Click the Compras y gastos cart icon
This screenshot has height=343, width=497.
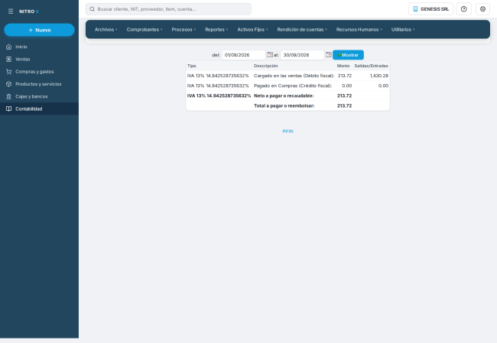(9, 72)
